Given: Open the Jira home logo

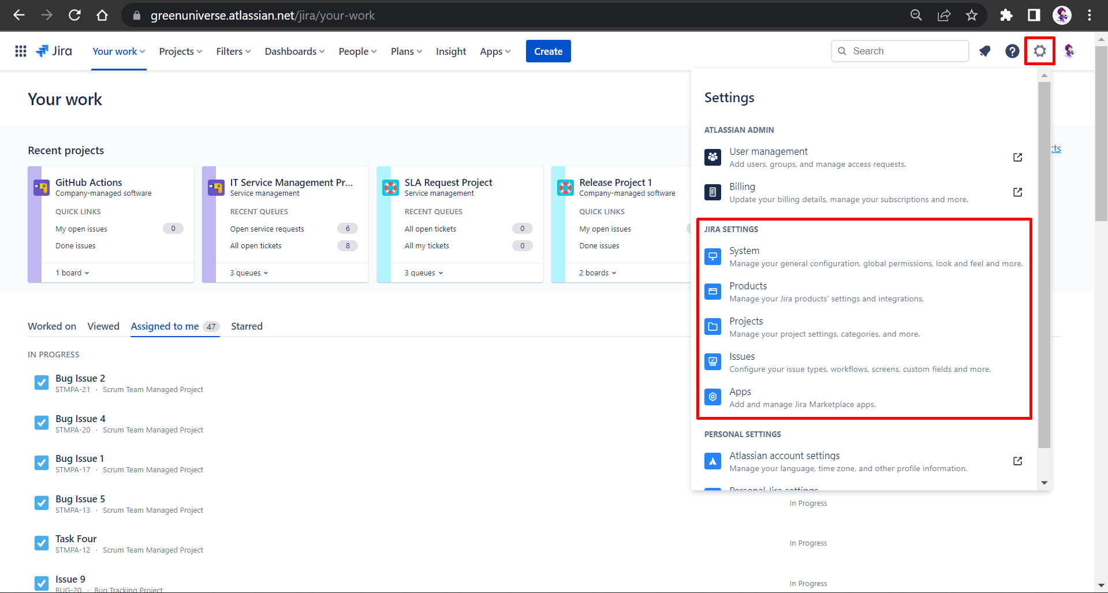Looking at the screenshot, I should 54,51.
